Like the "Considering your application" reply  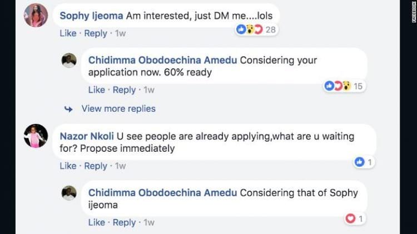[97, 90]
